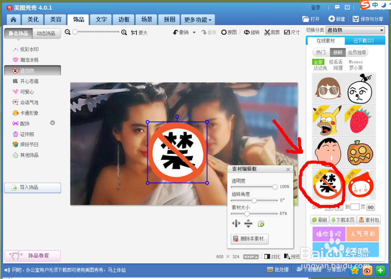The height and width of the screenshot is (279, 391).
Task: Switch to the 文字 tab
Action: coord(101,20)
